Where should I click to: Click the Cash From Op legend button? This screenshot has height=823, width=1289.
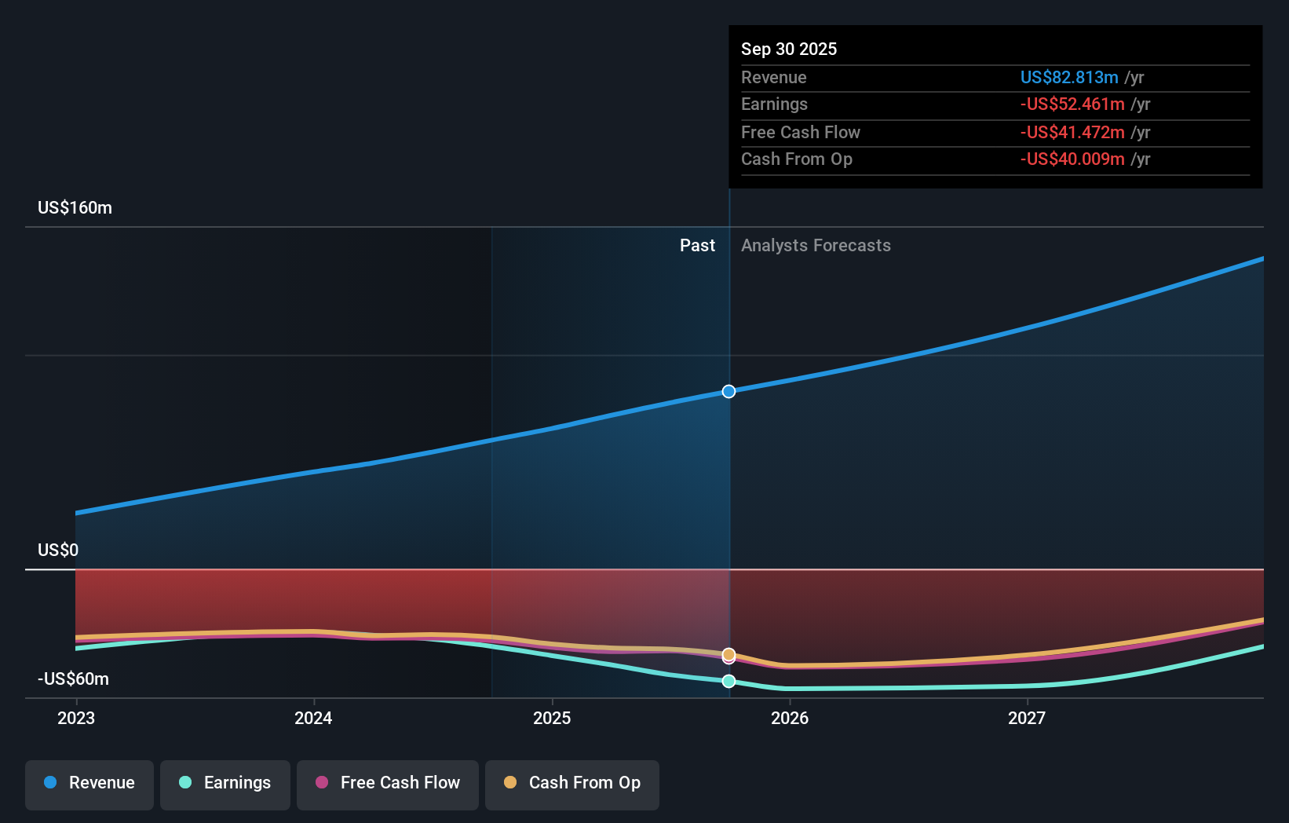pos(571,783)
